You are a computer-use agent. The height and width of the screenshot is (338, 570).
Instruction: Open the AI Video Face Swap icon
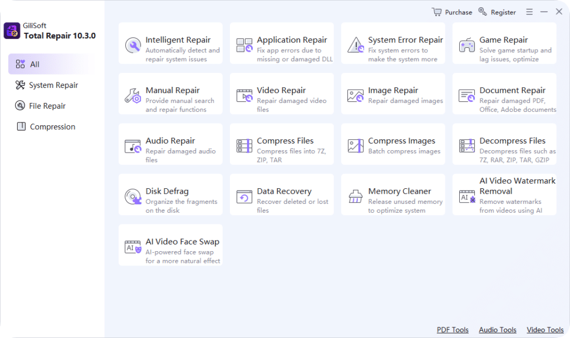click(x=132, y=247)
